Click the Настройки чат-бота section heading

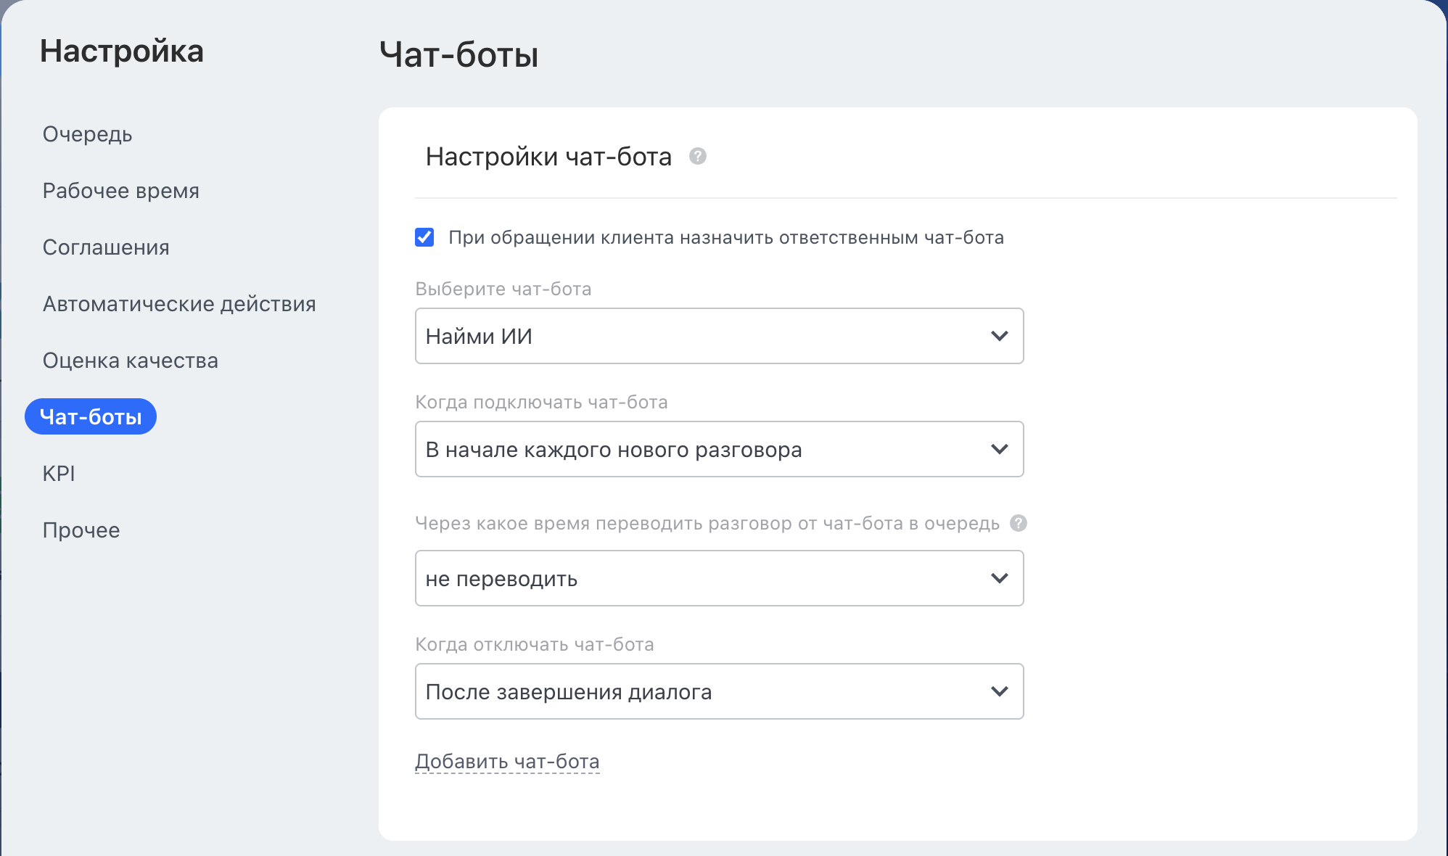click(548, 157)
